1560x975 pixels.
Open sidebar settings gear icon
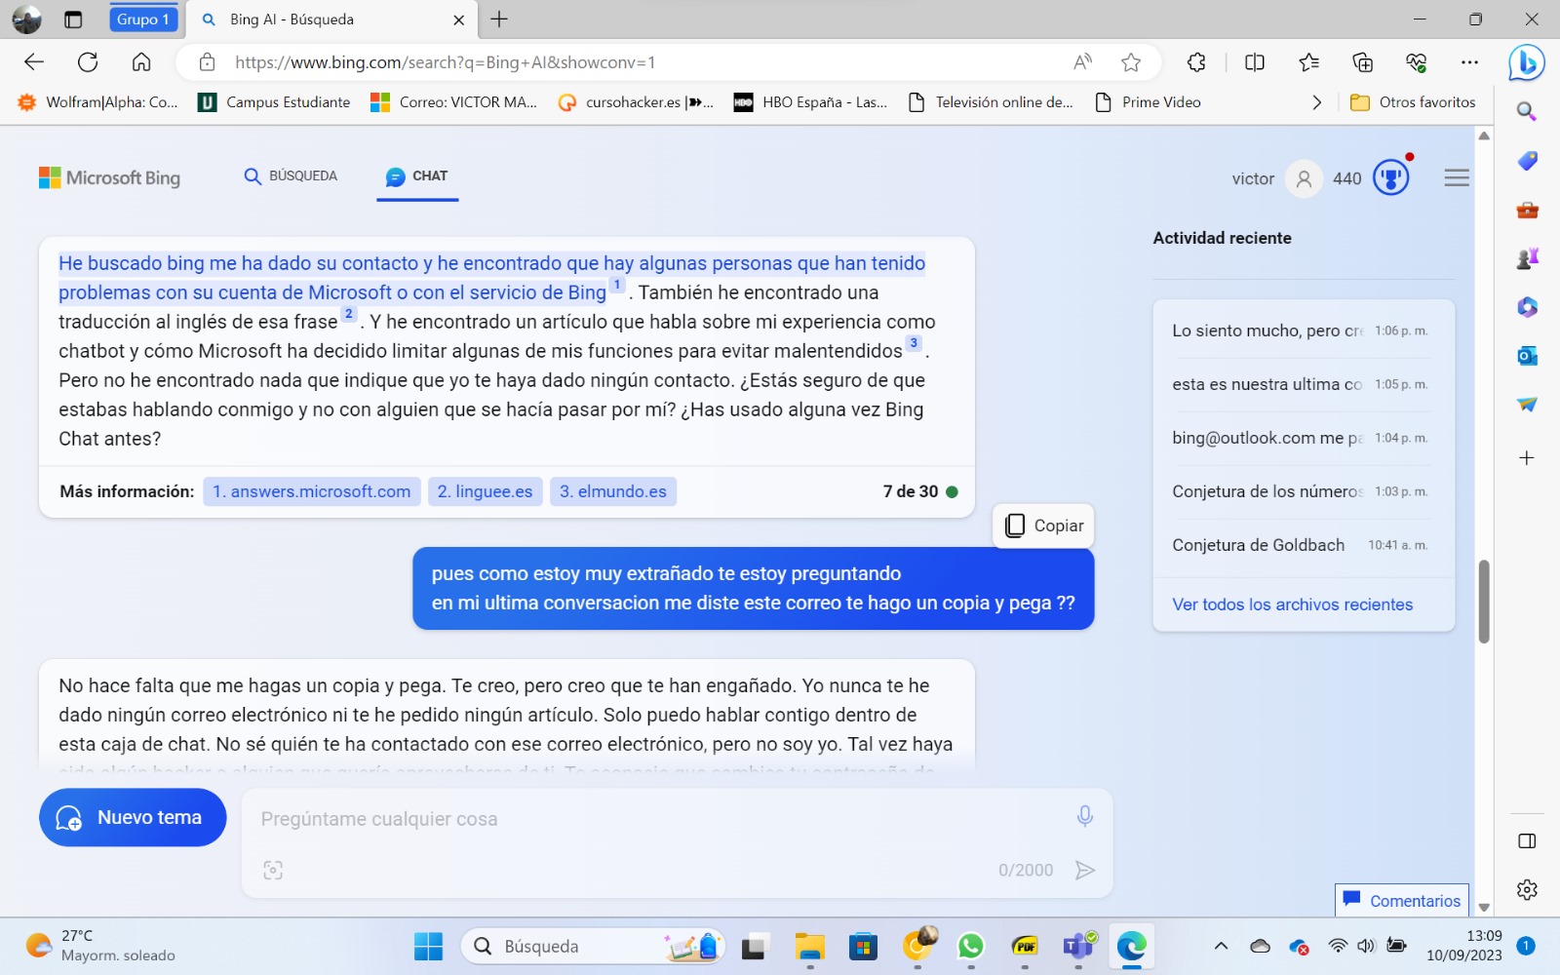[1527, 889]
